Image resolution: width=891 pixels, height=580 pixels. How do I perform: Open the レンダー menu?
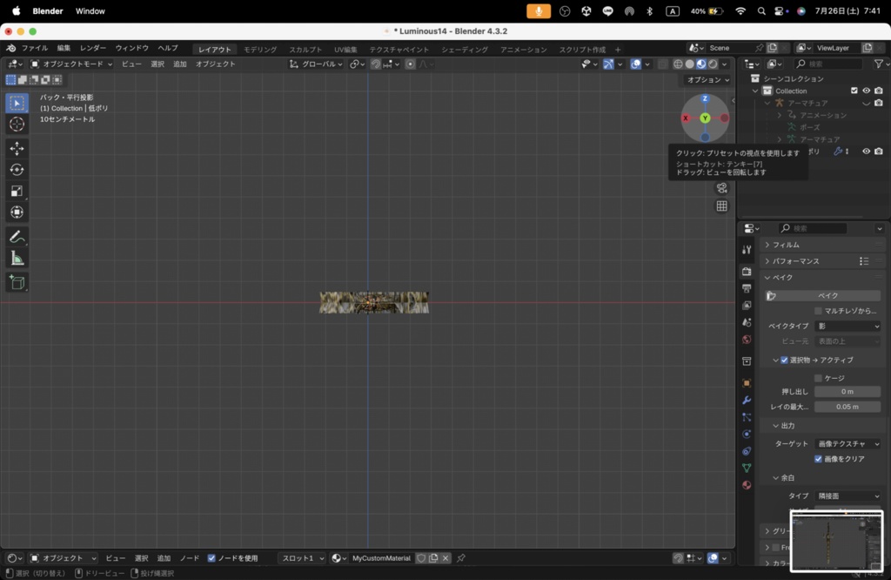(x=93, y=48)
